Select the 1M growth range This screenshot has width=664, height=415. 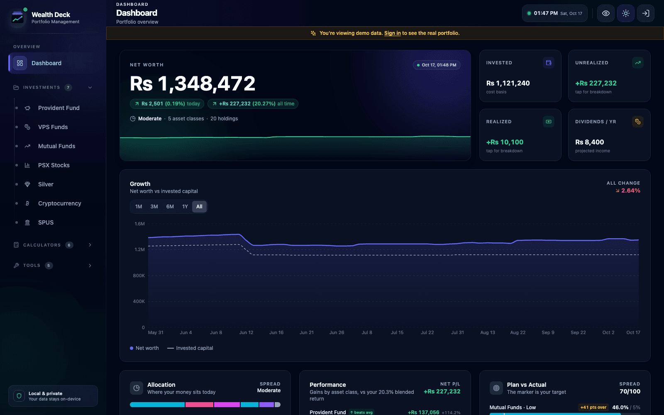pos(139,207)
